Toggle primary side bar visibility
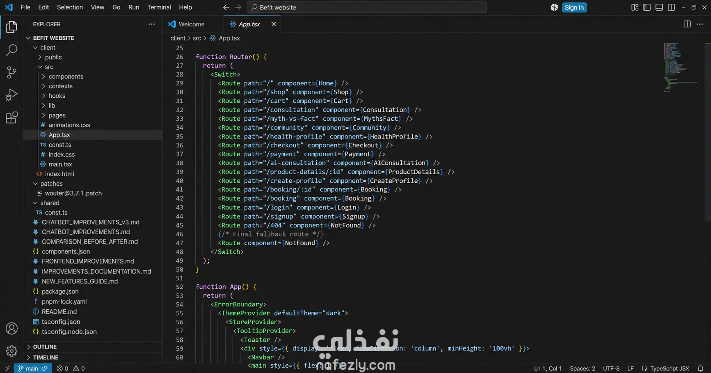Viewport: 711px width, 373px height. click(647, 7)
